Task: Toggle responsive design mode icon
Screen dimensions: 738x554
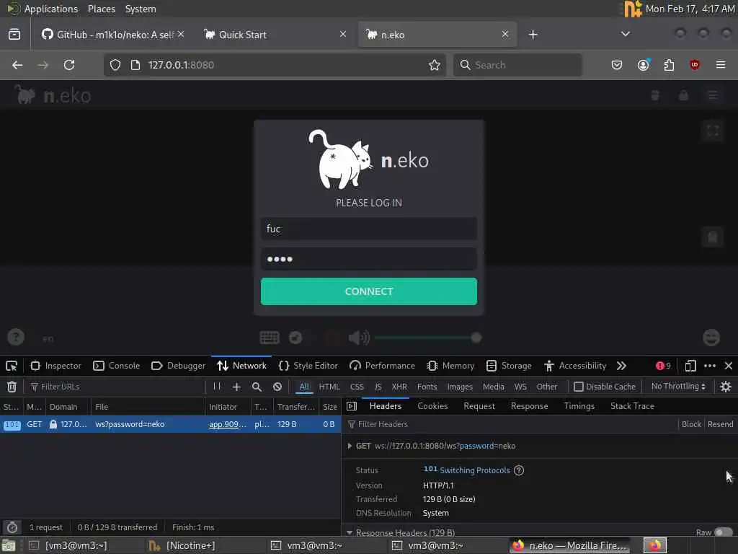Action: pos(690,366)
